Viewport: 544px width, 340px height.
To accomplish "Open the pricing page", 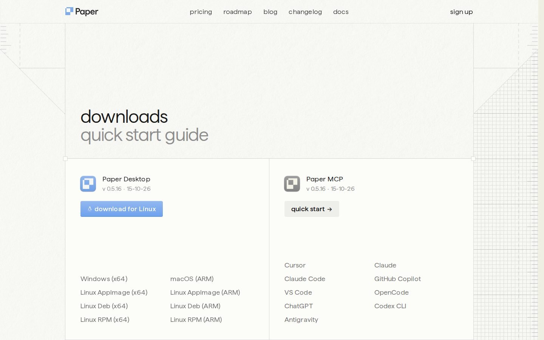I will pyautogui.click(x=201, y=12).
